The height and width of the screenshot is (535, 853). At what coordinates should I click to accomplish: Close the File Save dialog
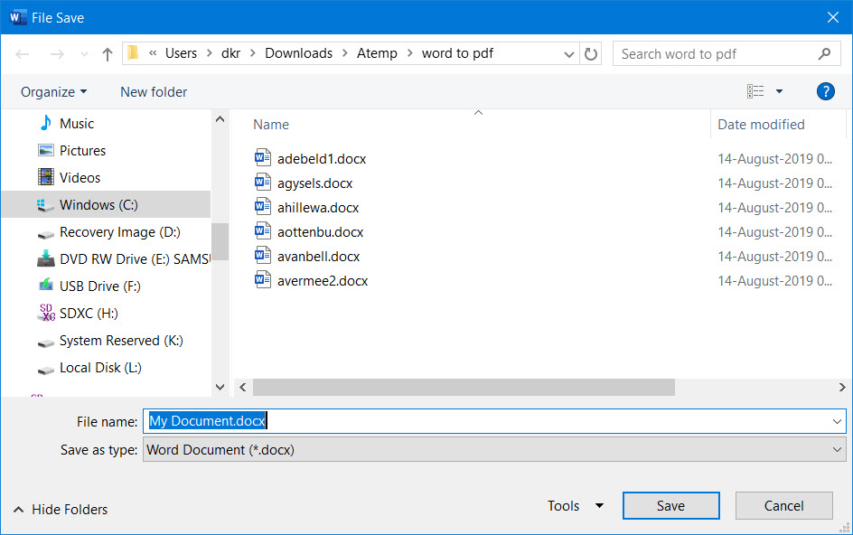(832, 17)
